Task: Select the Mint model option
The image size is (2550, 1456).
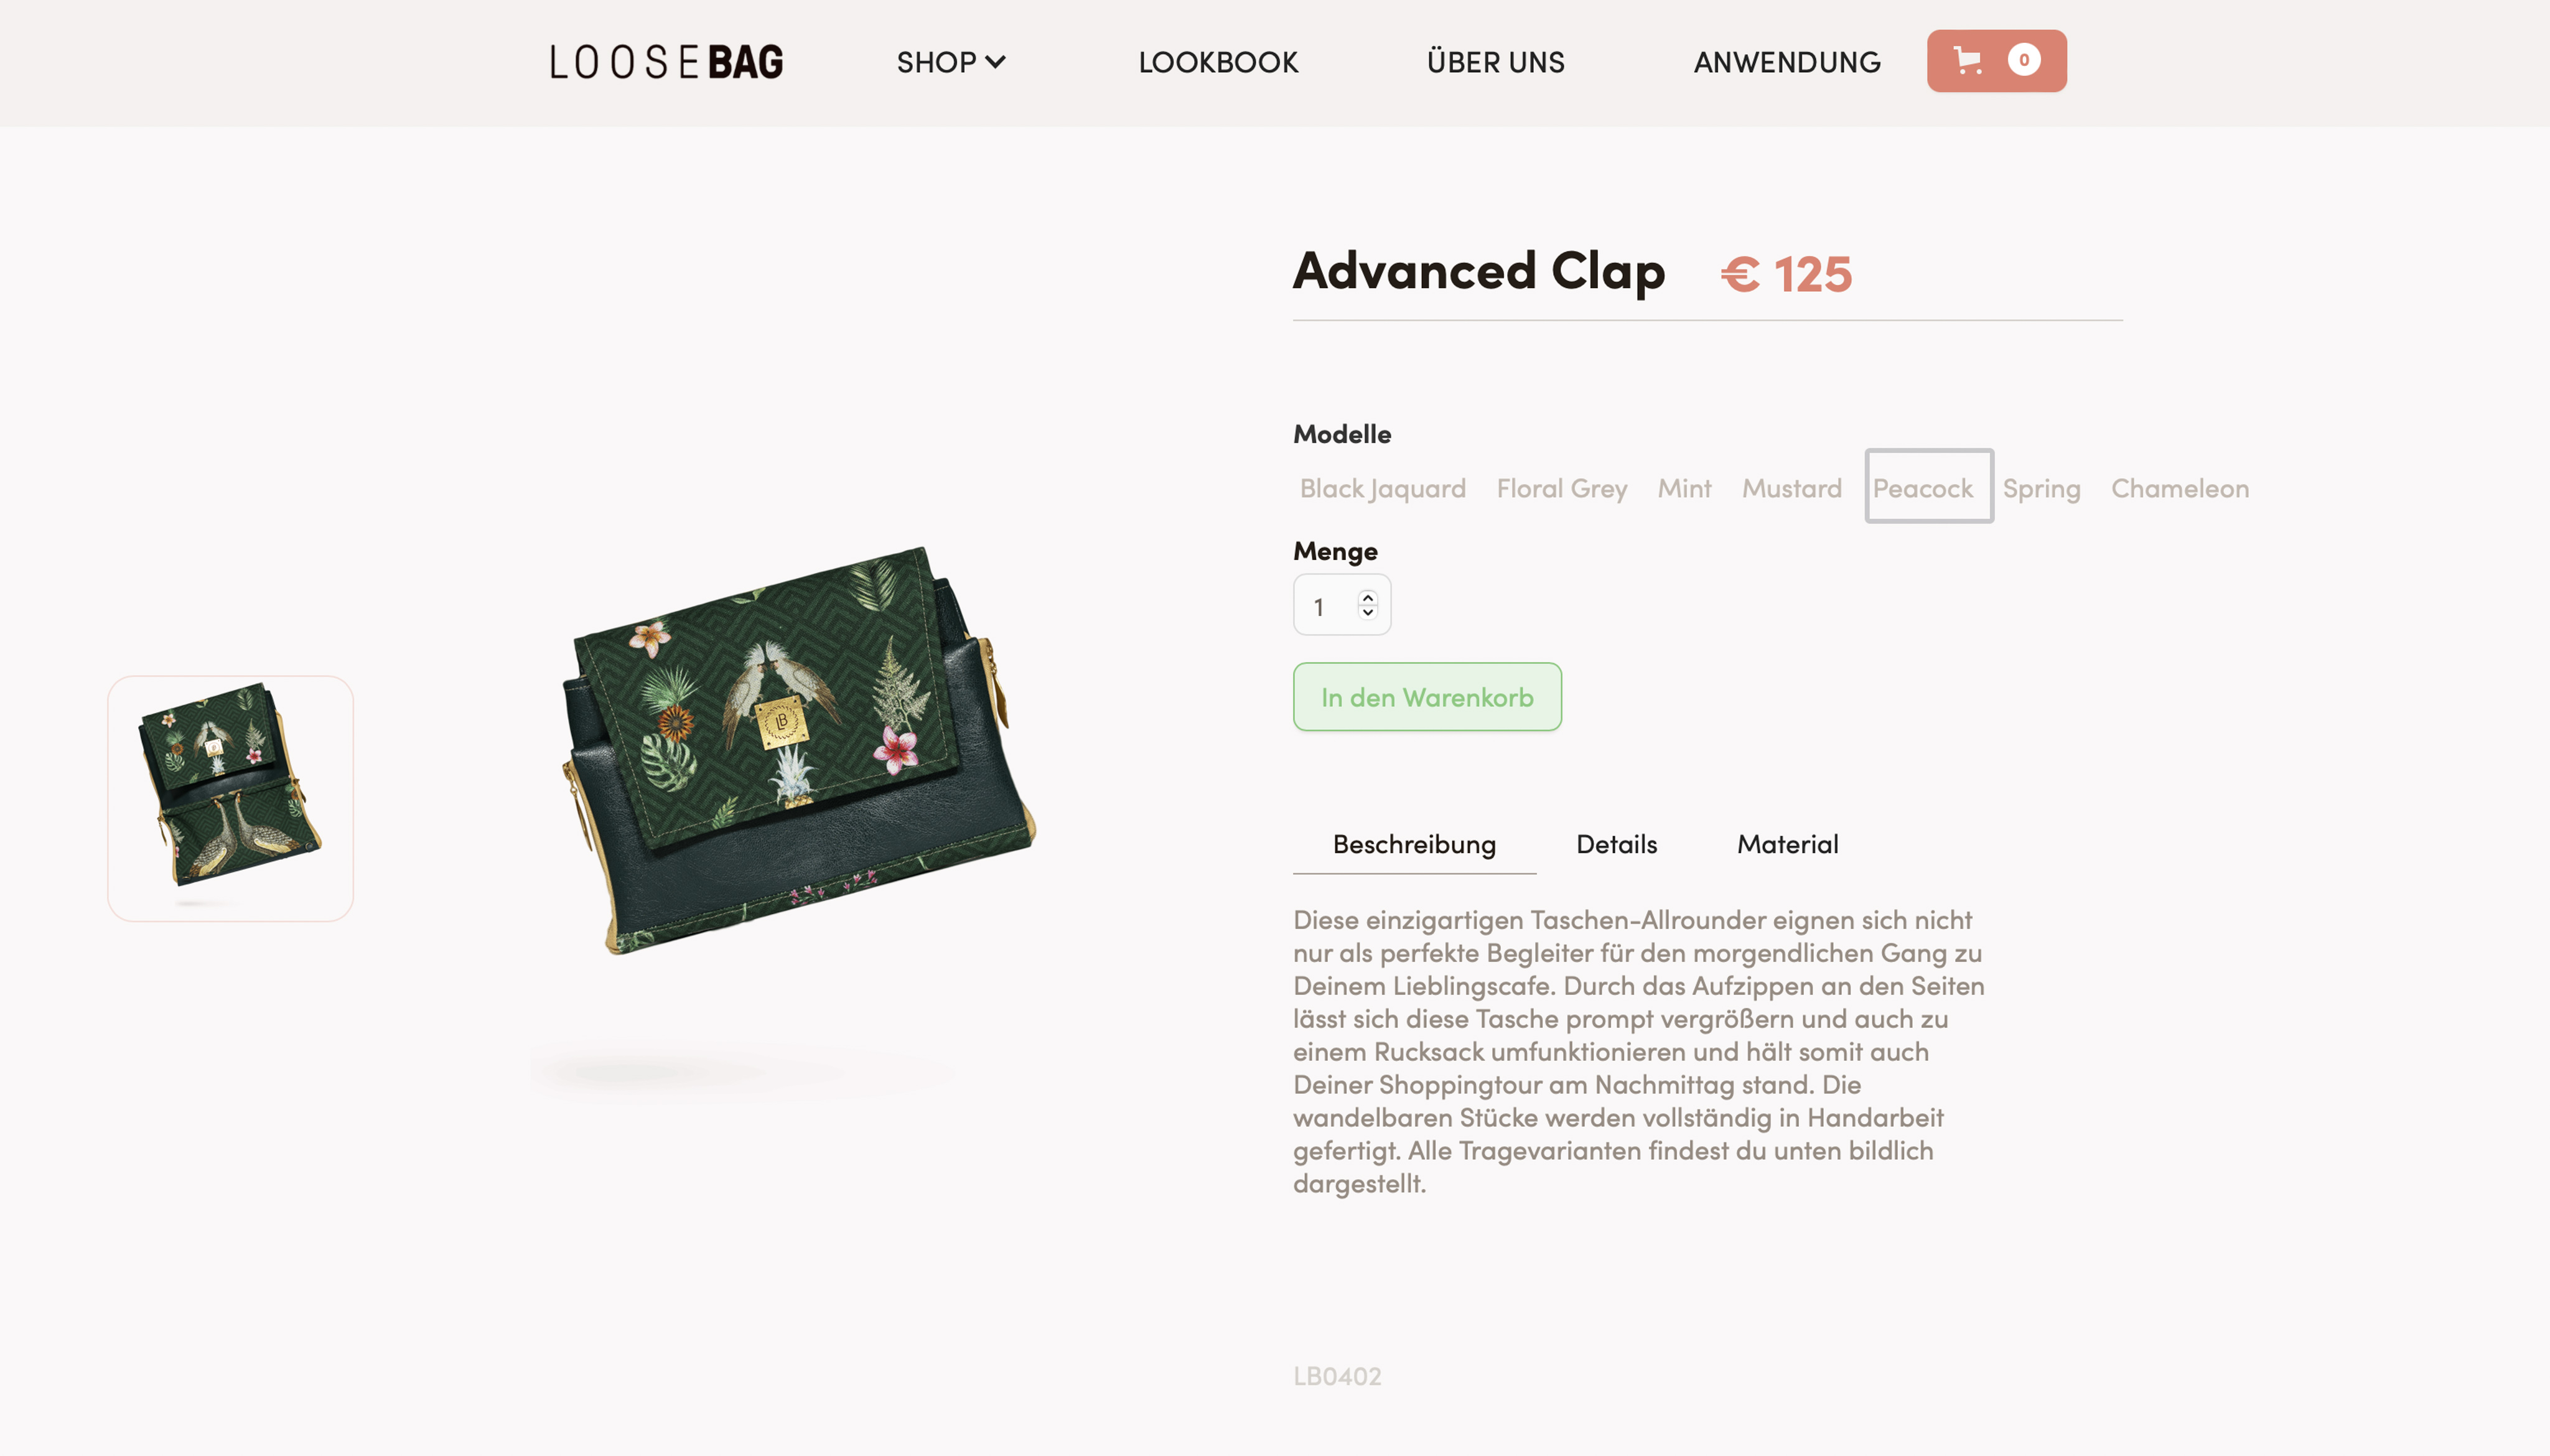Action: 1684,488
